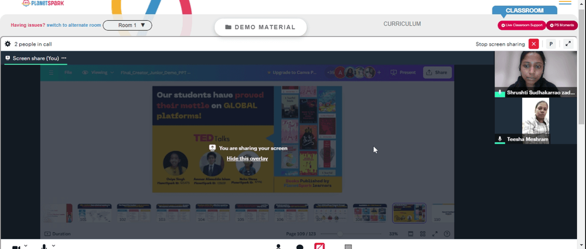Select slide thumbnail 103
This screenshot has width=586, height=249.
173,212
